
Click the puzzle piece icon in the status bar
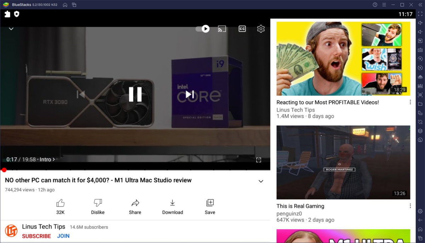coord(7,14)
